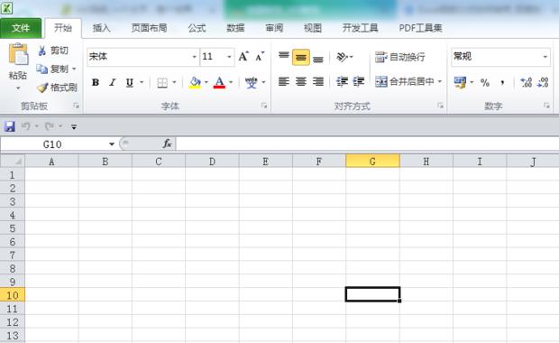Image resolution: width=559 pixels, height=343 pixels.
Task: Toggle underline formatting
Action: [130, 82]
